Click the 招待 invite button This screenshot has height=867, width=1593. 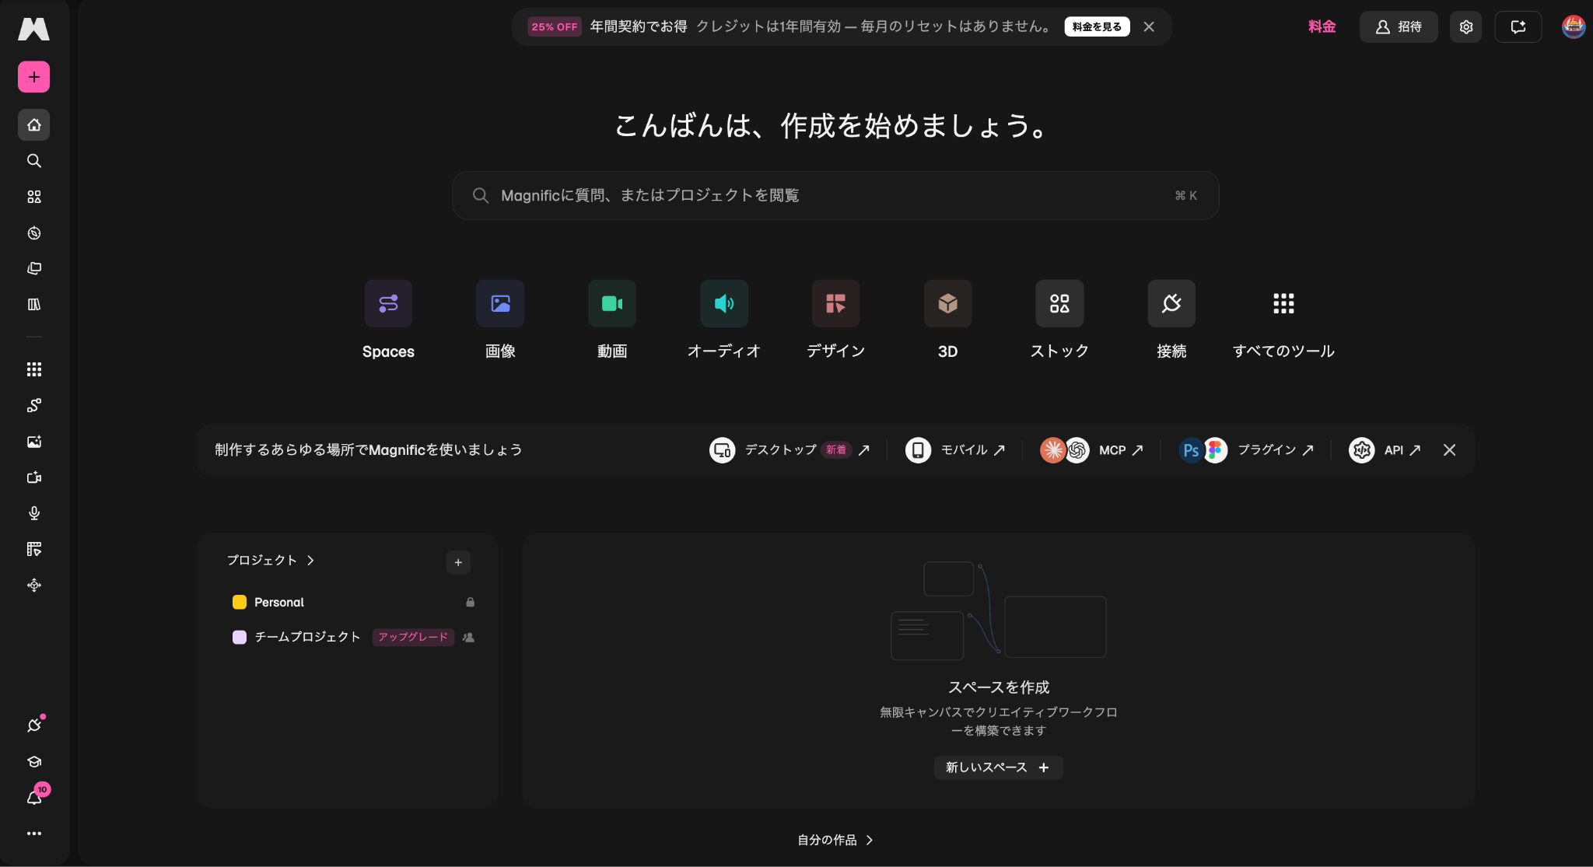pyautogui.click(x=1399, y=27)
